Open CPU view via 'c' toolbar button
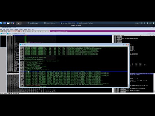155x116 pixels. click(36, 31)
